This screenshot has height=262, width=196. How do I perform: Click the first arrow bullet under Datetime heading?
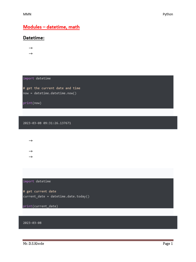point(31,48)
